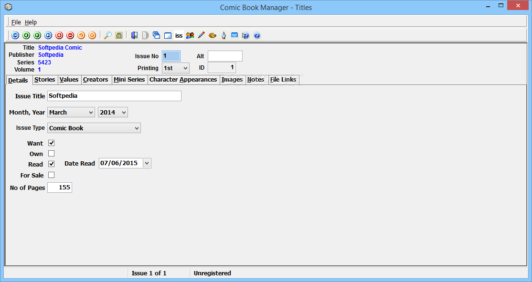Click the Series value '5423'
The height and width of the screenshot is (282, 532).
click(x=44, y=63)
